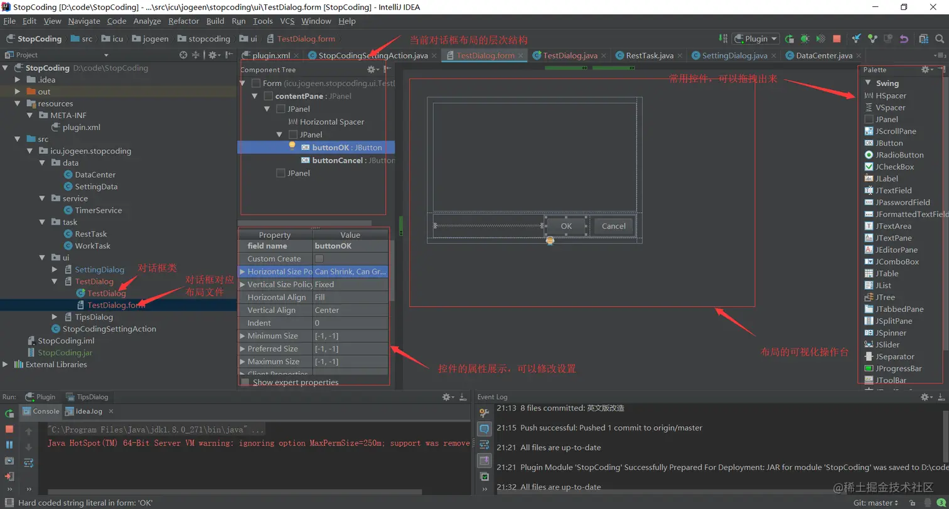The image size is (949, 509).
Task: Open Search Everywhere magnifier
Action: [939, 39]
